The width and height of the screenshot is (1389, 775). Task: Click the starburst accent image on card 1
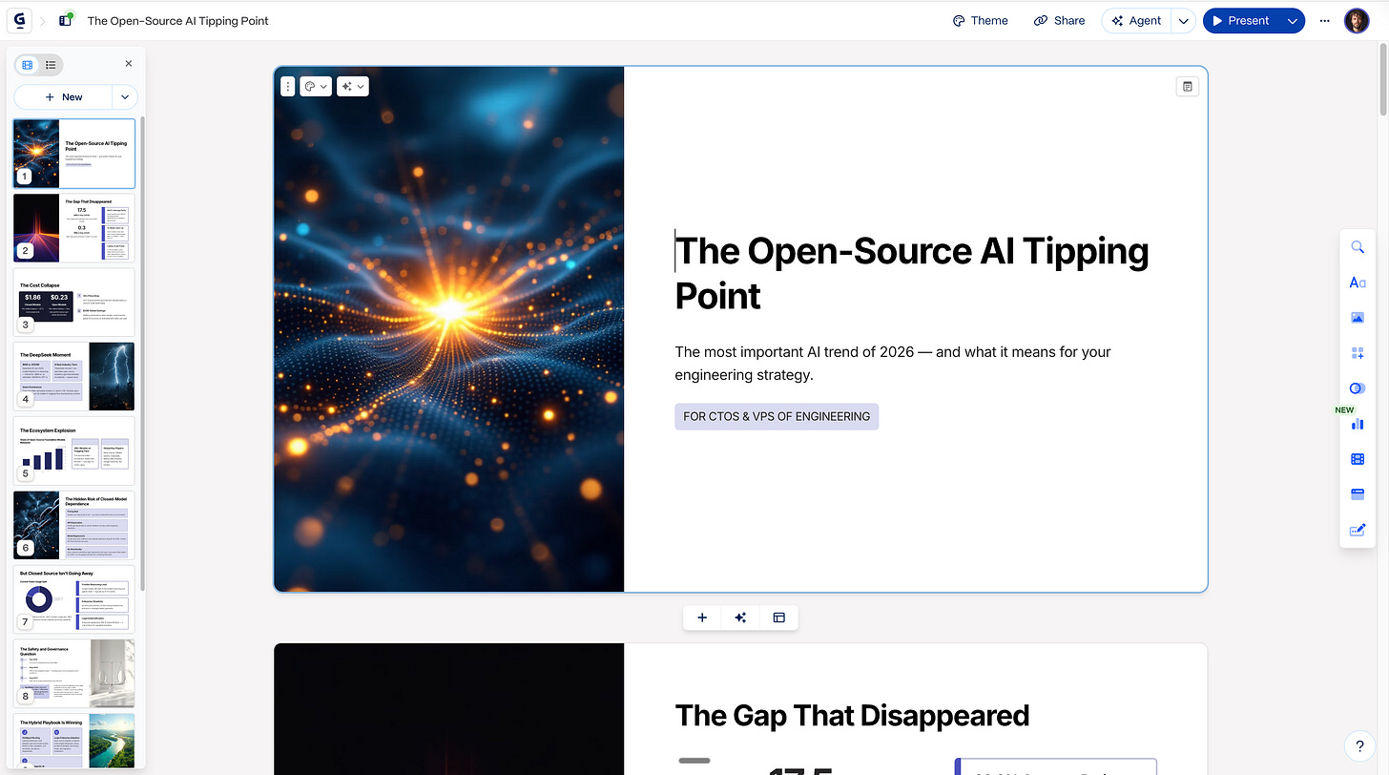click(x=448, y=329)
